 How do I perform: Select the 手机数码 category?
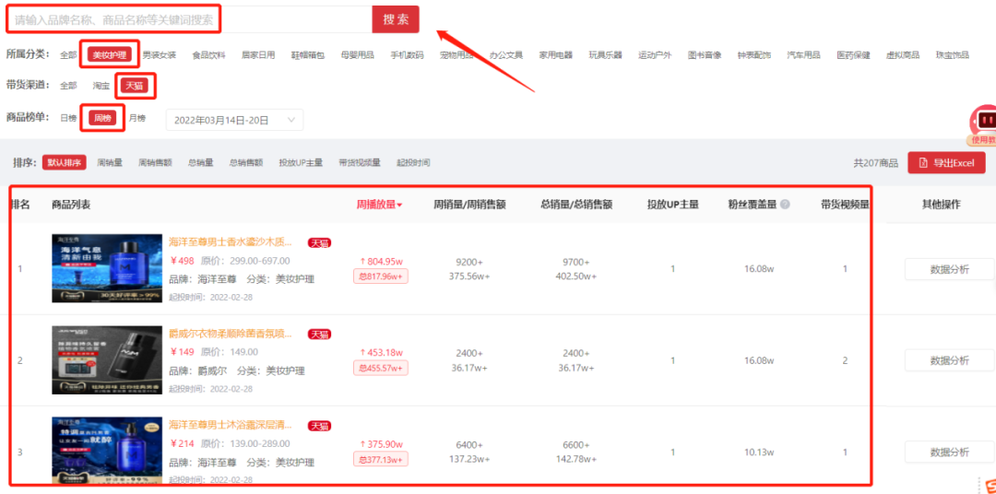(408, 55)
